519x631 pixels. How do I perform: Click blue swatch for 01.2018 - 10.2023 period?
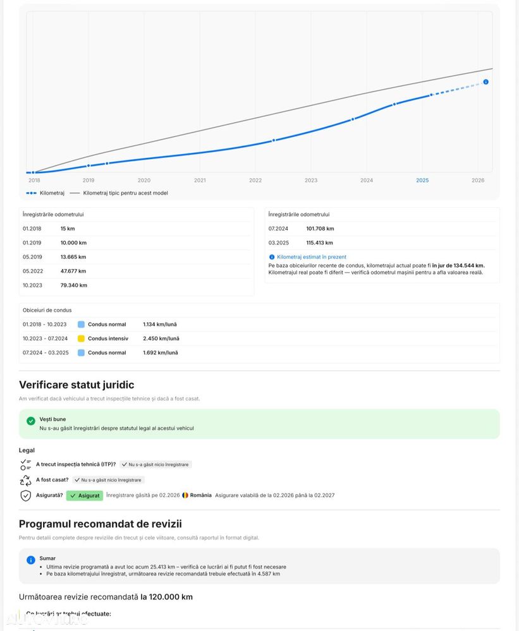click(x=81, y=325)
